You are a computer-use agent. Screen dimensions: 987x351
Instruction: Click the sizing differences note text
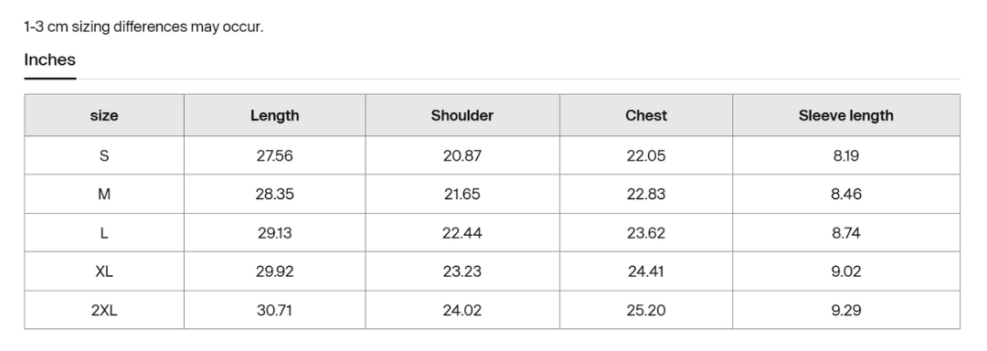(x=143, y=27)
